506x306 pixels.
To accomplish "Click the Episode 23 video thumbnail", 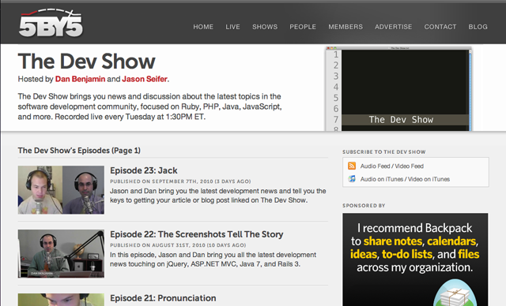I will click(61, 190).
